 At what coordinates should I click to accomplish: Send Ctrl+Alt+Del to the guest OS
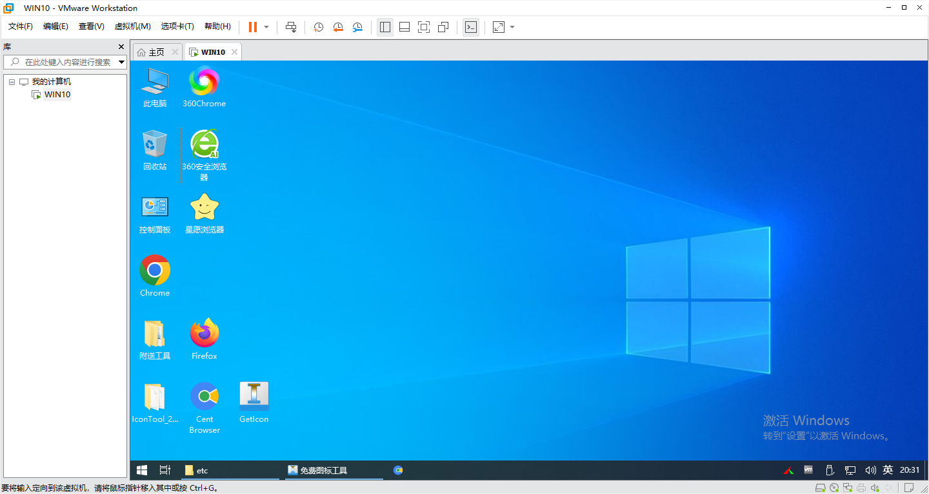coord(291,26)
